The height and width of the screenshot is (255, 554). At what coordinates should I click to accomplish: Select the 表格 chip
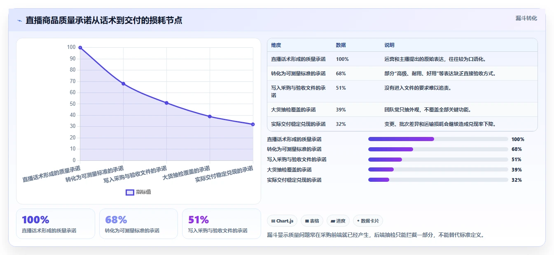click(312, 221)
